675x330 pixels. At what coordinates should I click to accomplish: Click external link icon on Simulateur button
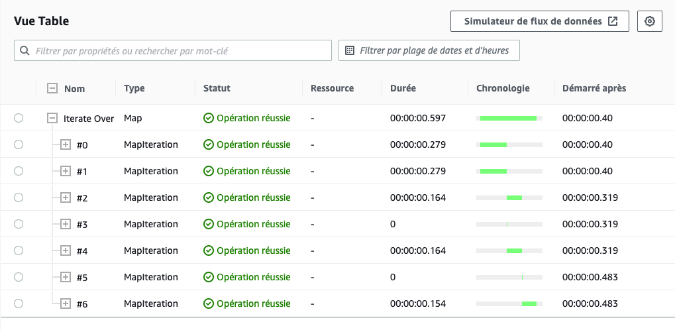click(613, 22)
